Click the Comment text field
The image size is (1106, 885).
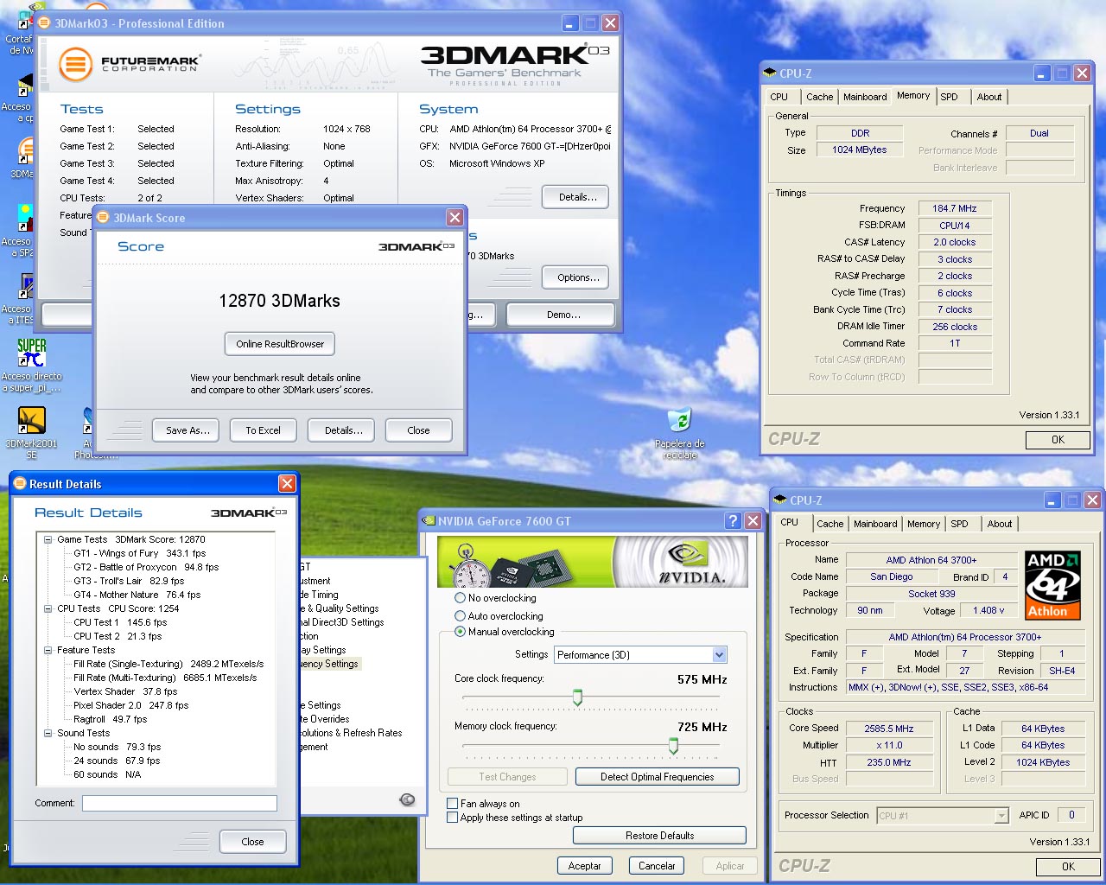click(x=180, y=803)
